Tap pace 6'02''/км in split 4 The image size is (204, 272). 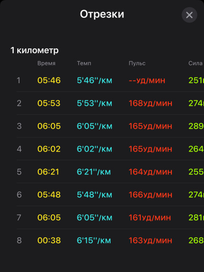tap(94, 149)
